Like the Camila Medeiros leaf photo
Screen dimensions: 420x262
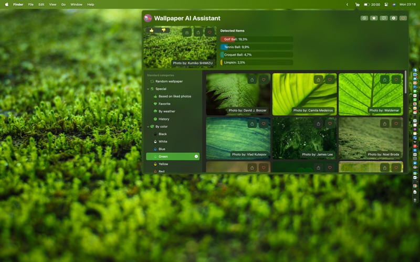tap(330, 80)
